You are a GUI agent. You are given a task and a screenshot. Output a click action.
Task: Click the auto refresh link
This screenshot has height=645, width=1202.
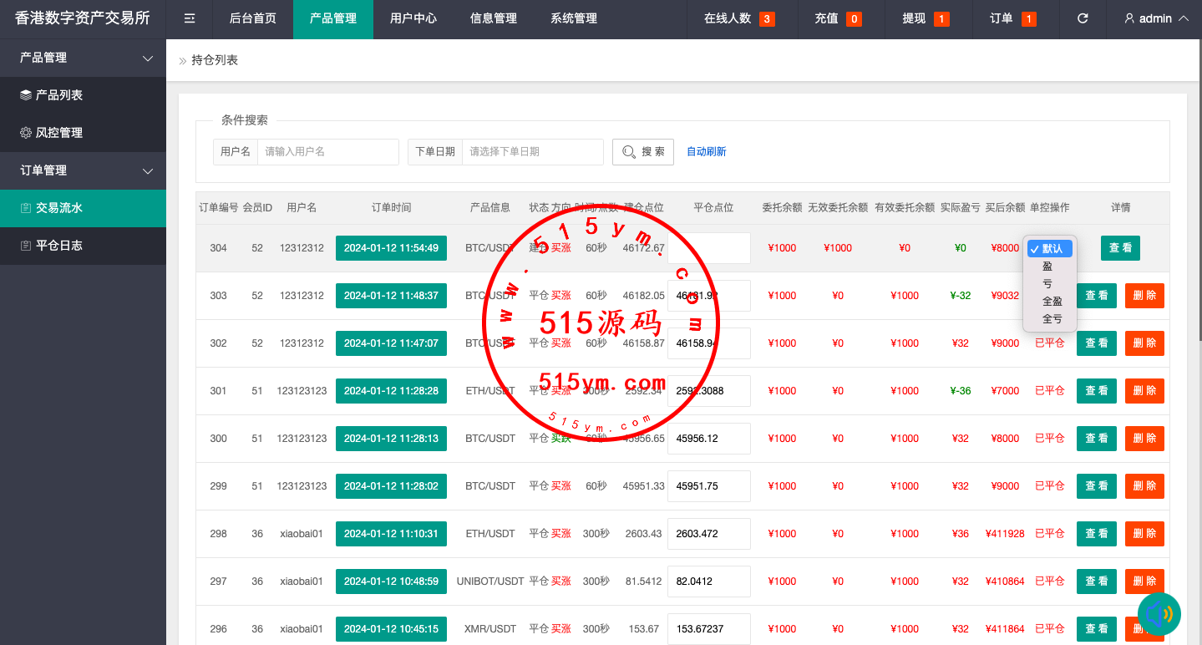pyautogui.click(x=706, y=152)
